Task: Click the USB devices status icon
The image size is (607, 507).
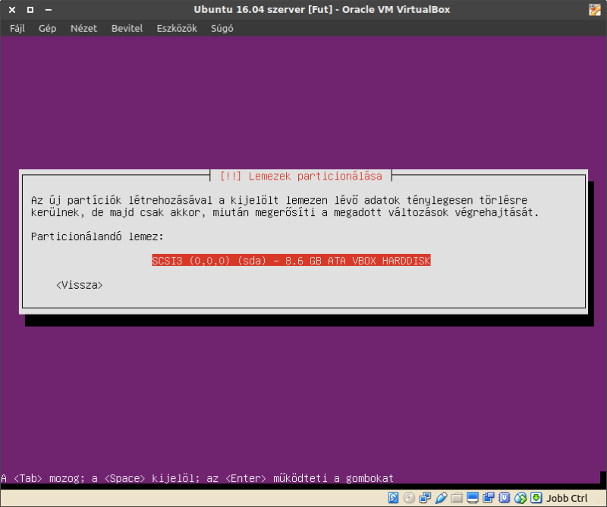Action: tap(441, 497)
